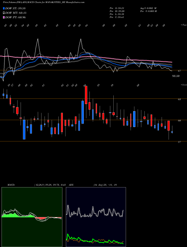Select the 'DOW MT: 60.15' legend text
Screen dimensions: 187x247
[x=16, y=13]
